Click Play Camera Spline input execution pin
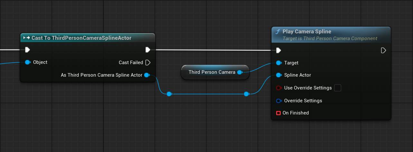413x152 pixels. (x=278, y=50)
